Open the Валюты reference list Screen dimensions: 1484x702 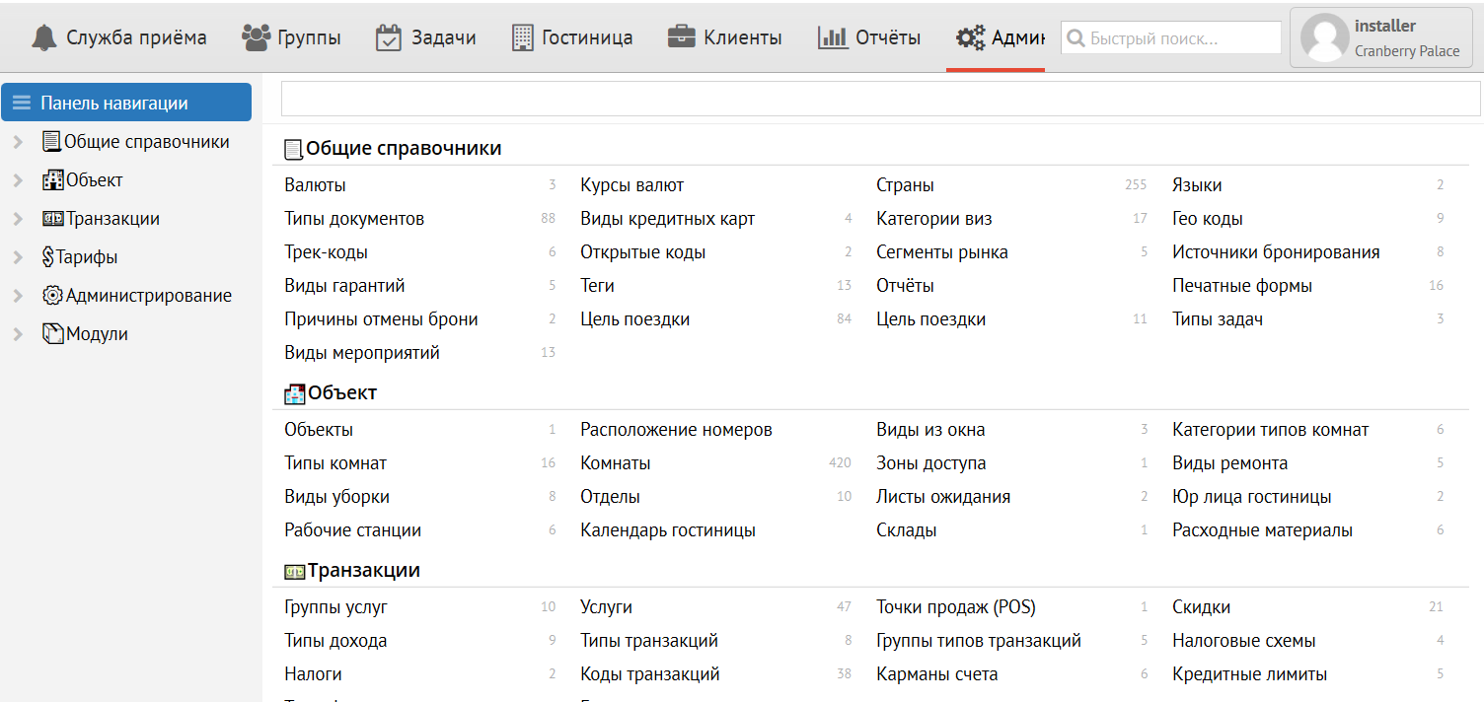[x=315, y=185]
